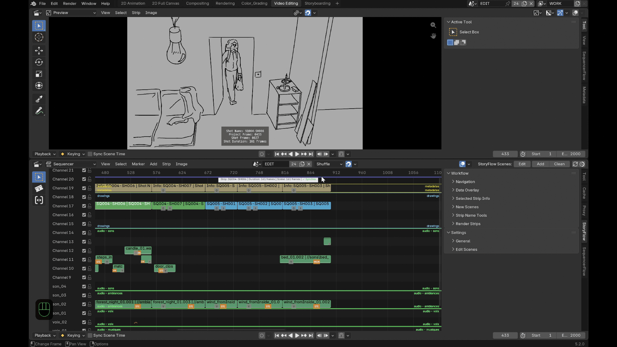Select the Rotate tool in preview toolbar
Image resolution: width=617 pixels, height=347 pixels.
point(39,62)
